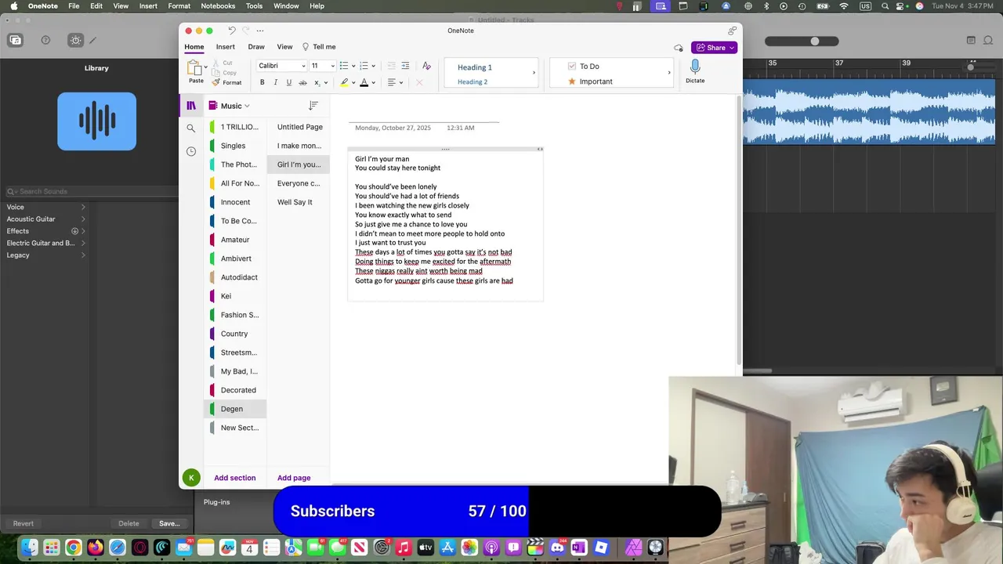The width and height of the screenshot is (1003, 564).
Task: Click the Undo arrow in title bar
Action: [x=232, y=31]
